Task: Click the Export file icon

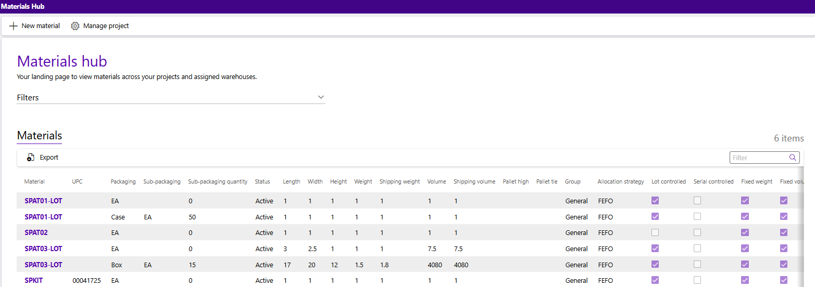Action: [31, 158]
